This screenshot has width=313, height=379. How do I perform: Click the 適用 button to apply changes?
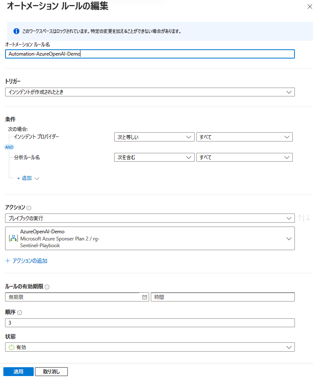(x=18, y=371)
